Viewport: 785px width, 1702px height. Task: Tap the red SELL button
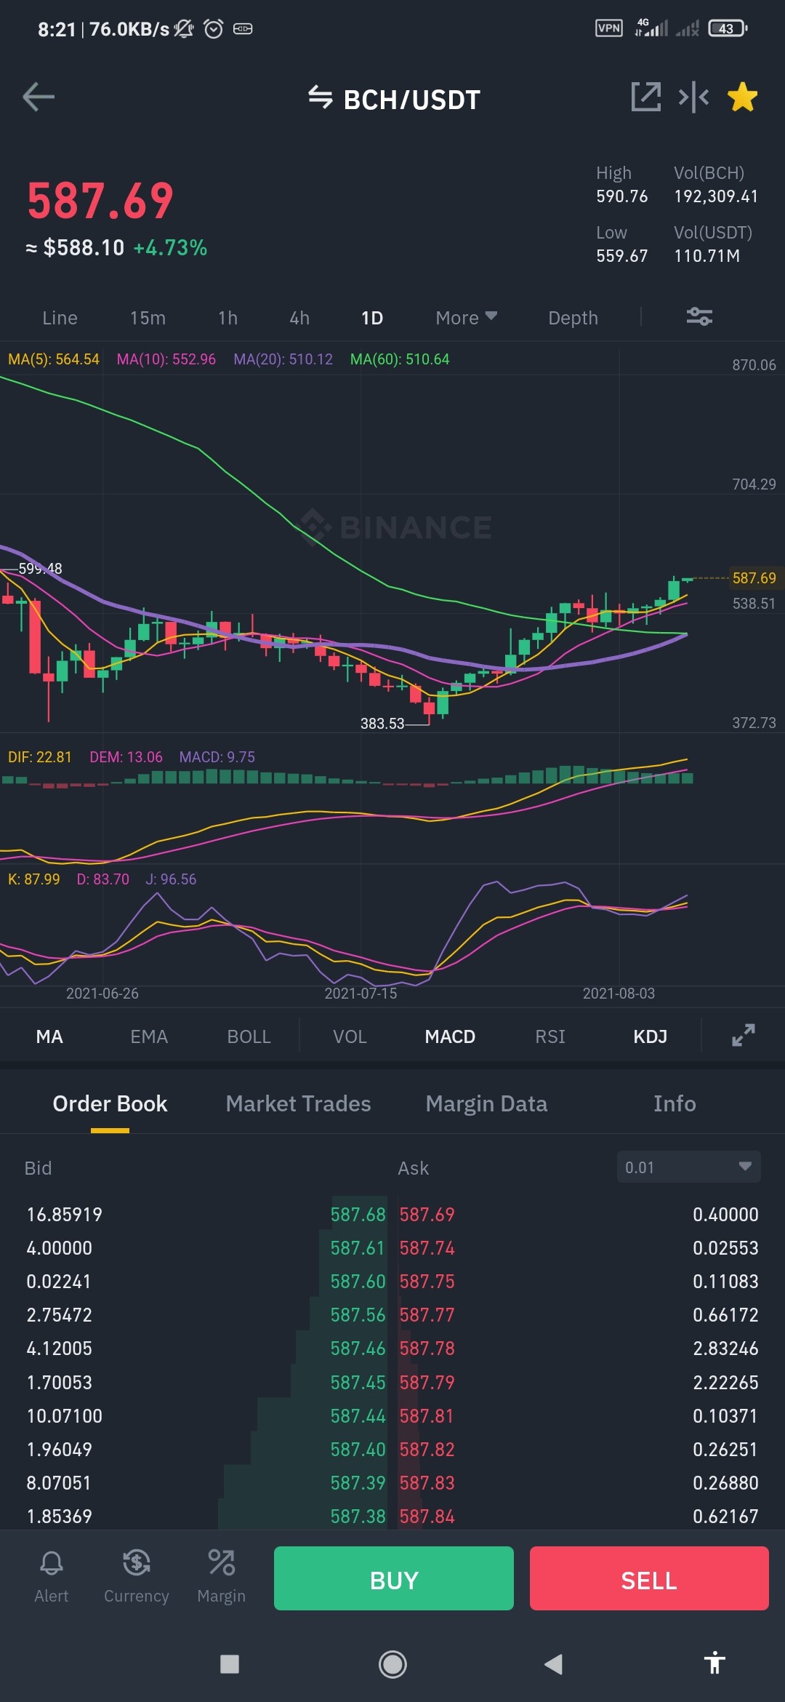click(649, 1578)
